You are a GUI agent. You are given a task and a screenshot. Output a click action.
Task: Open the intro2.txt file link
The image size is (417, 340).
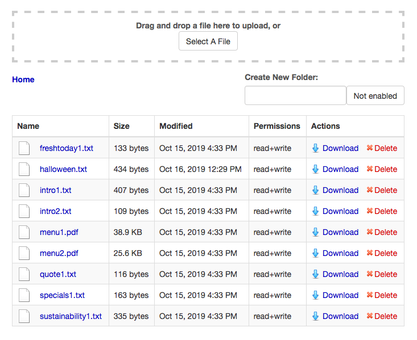click(56, 211)
